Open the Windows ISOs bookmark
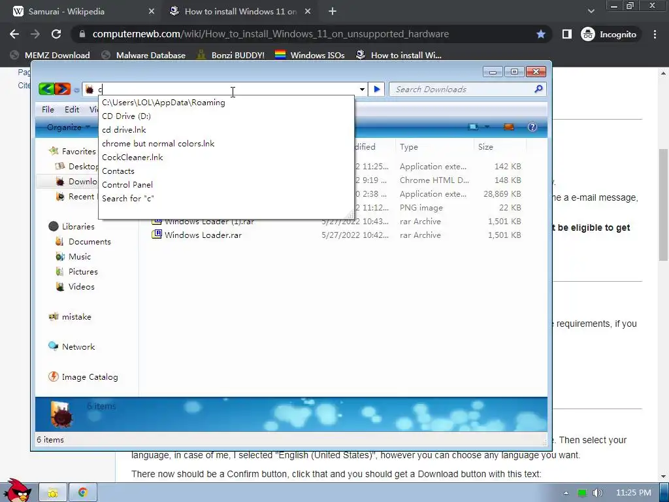Image resolution: width=669 pixels, height=502 pixels. pyautogui.click(x=310, y=55)
